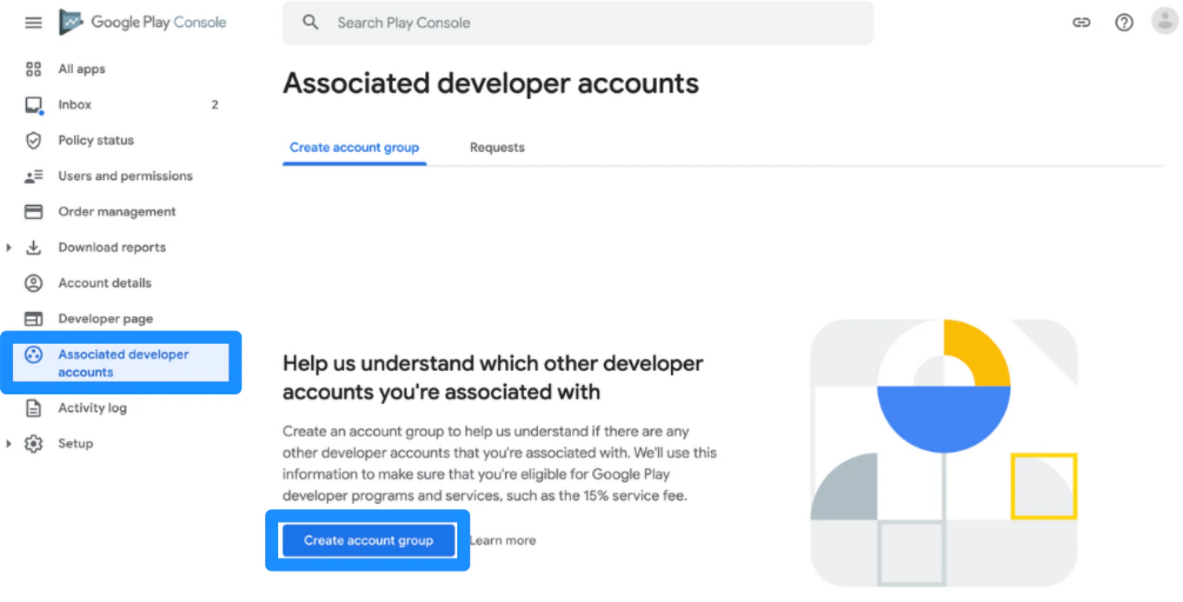Image resolution: width=1183 pixels, height=602 pixels.
Task: Click the Create account group button
Action: pyautogui.click(x=367, y=540)
